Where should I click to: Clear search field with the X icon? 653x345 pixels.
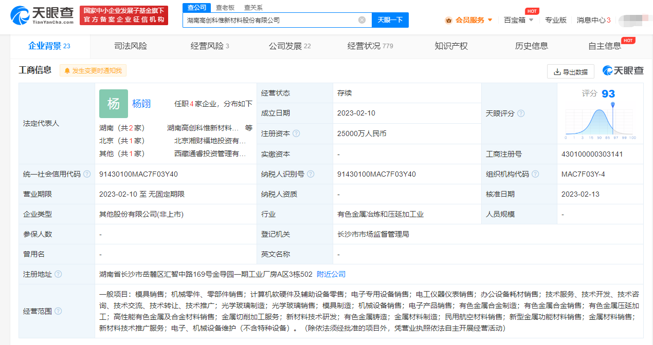362,20
